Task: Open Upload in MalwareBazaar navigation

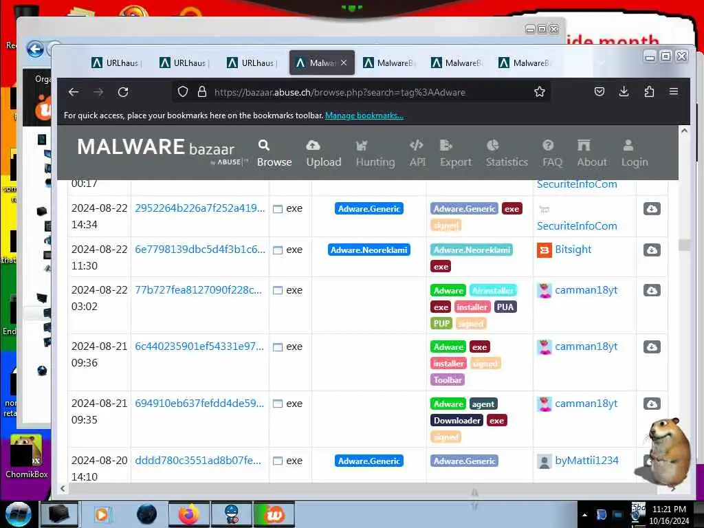Action: click(x=324, y=153)
